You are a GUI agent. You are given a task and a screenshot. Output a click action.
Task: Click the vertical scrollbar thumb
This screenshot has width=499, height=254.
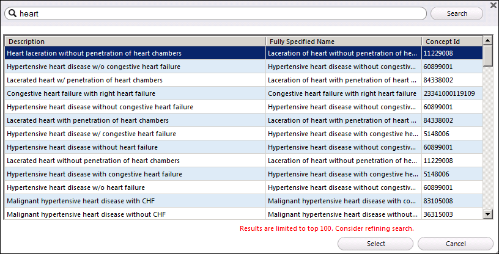point(487,56)
